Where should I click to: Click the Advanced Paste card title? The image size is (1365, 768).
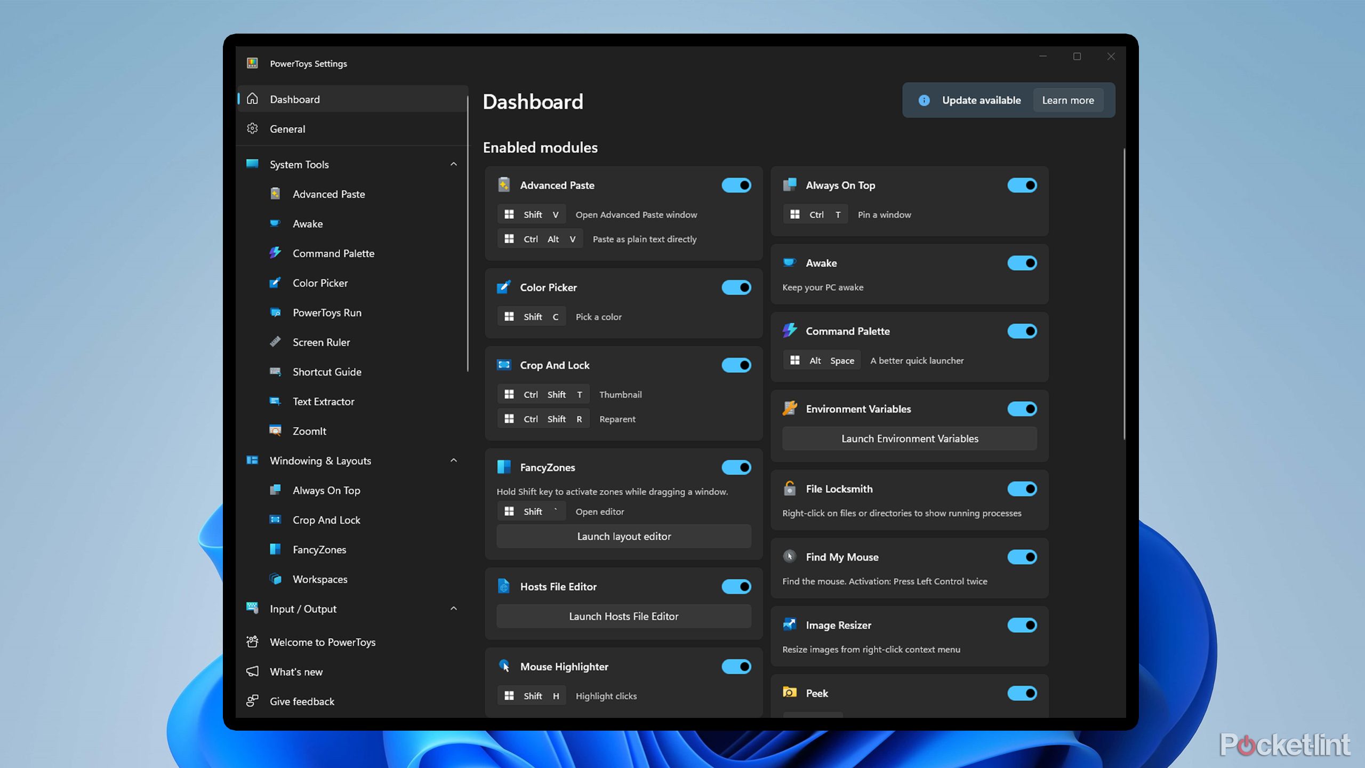557,185
